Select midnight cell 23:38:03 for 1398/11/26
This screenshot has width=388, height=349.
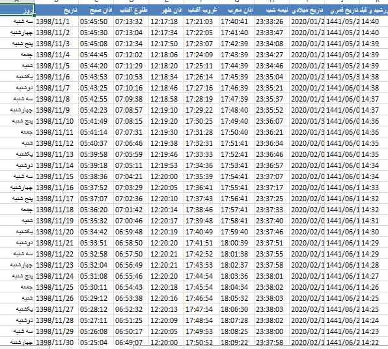pyautogui.click(x=271, y=298)
